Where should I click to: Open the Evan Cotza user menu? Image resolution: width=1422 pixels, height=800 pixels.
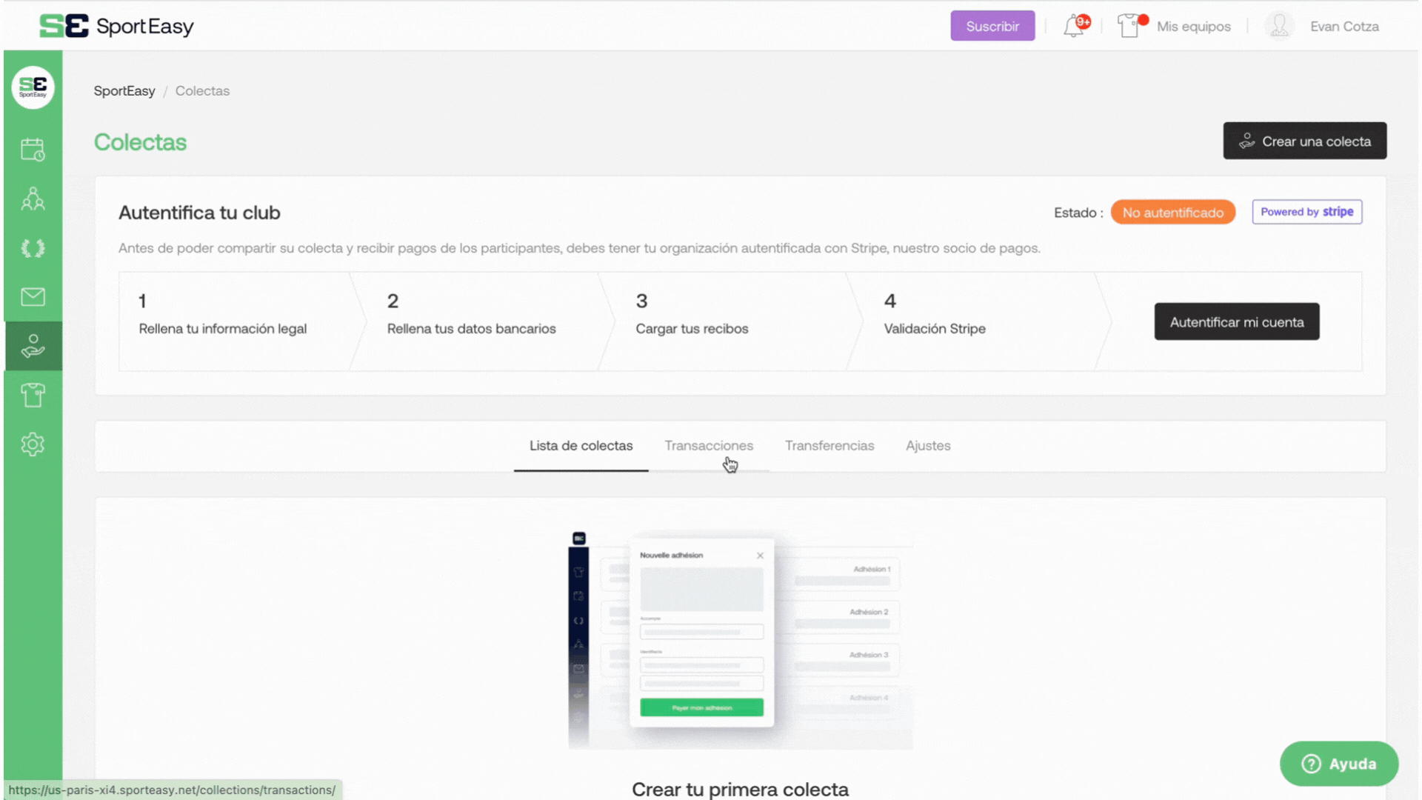1344,27
